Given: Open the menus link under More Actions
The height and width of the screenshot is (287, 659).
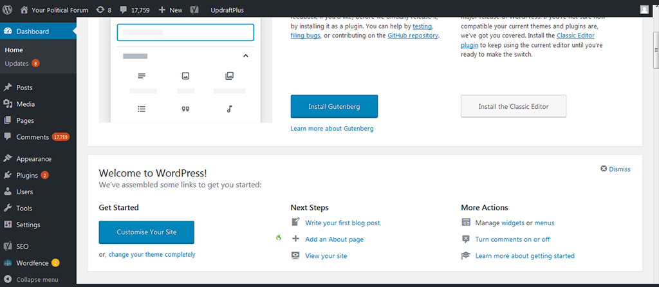Looking at the screenshot, I should [544, 223].
